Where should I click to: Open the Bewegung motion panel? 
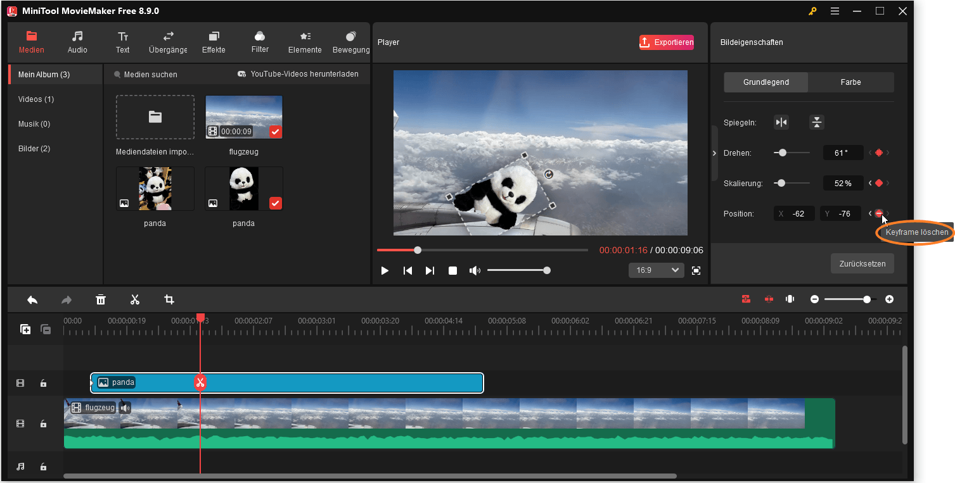point(351,42)
